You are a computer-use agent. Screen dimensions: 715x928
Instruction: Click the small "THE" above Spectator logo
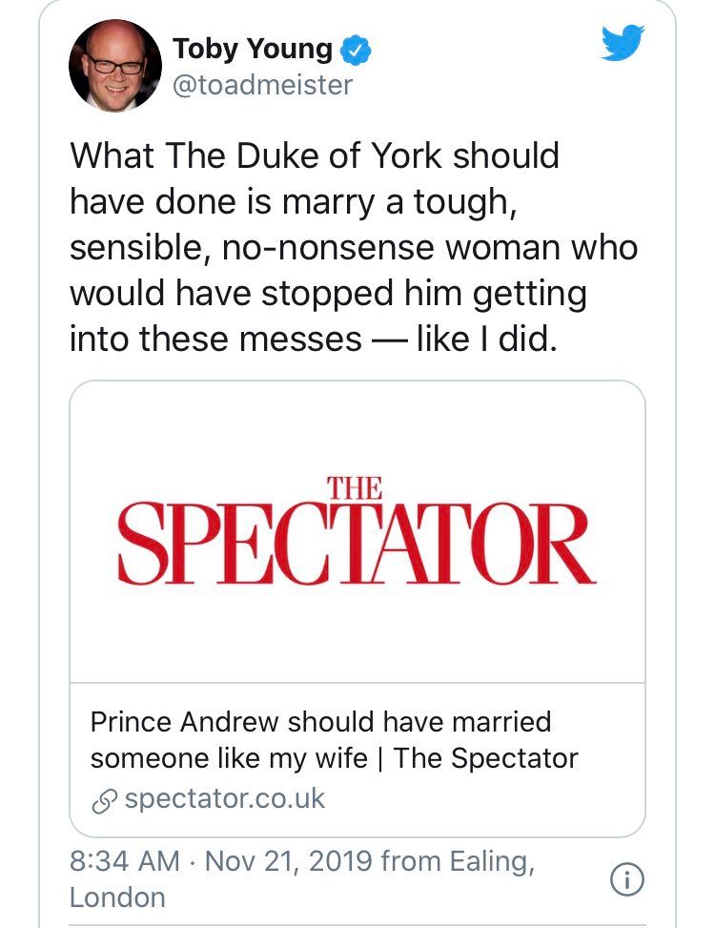coord(354,487)
